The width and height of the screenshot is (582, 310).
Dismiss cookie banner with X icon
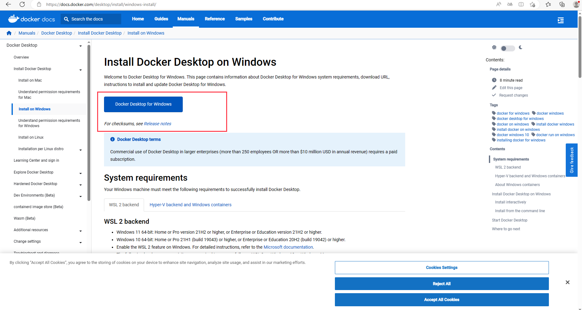[567, 282]
